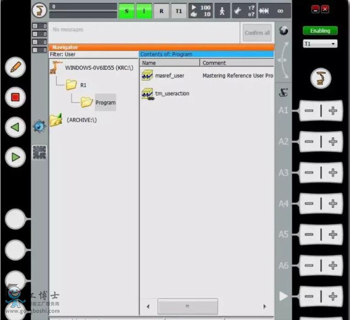Click the blue gear icon in sidebar

point(39,127)
